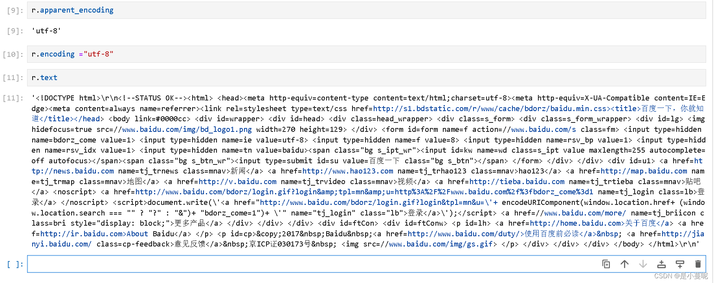Open the www.hao123.com link in output
This screenshot has width=714, height=283.
(x=348, y=171)
